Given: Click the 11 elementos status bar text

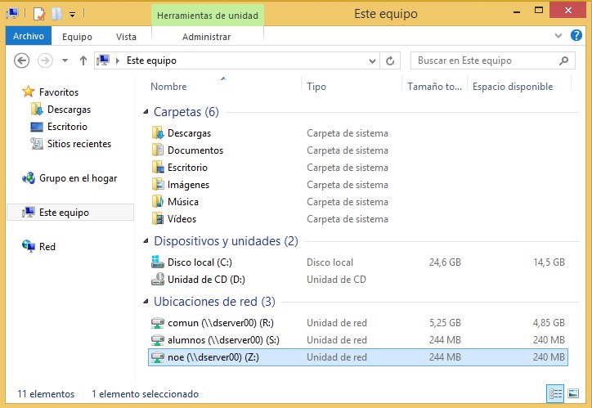Looking at the screenshot, I should click(x=46, y=394).
